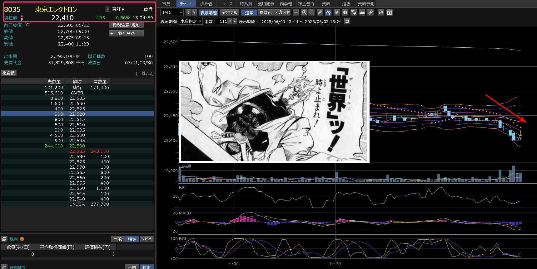
Task: Click stock code 8035
Action: pyautogui.click(x=12, y=9)
